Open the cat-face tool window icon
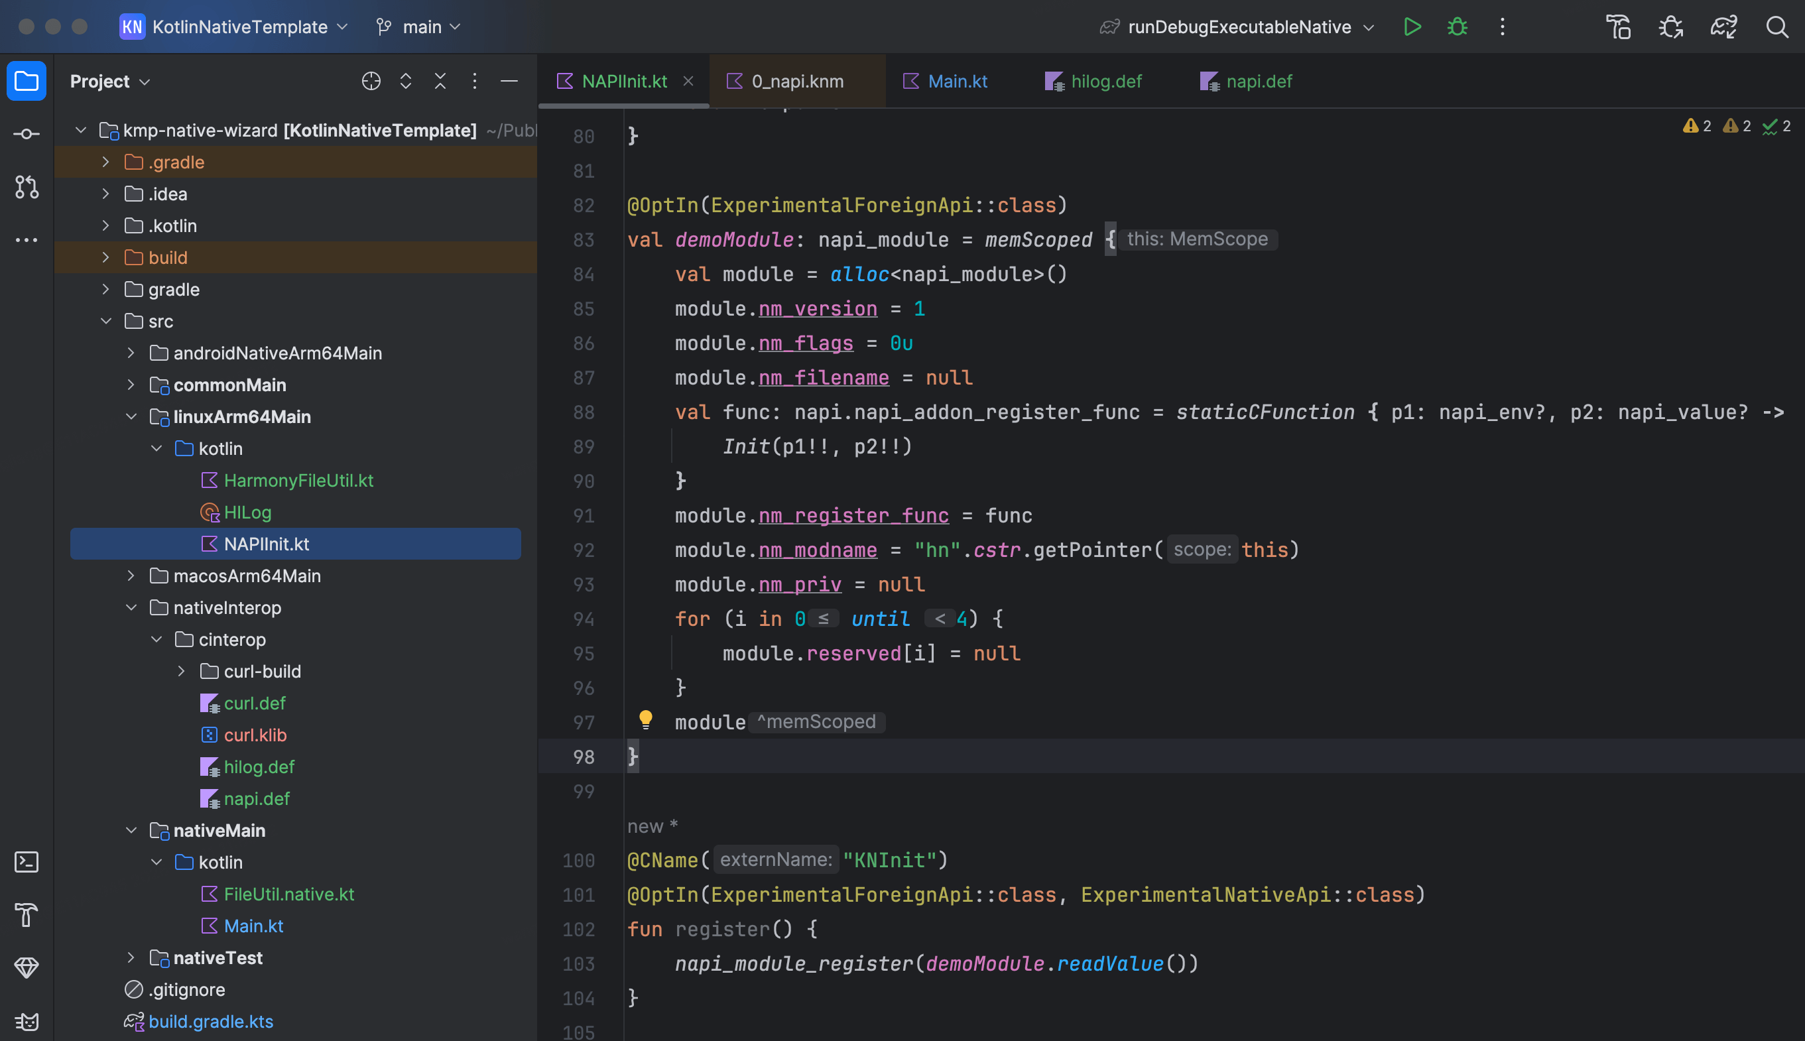Image resolution: width=1805 pixels, height=1041 pixels. [x=27, y=1020]
